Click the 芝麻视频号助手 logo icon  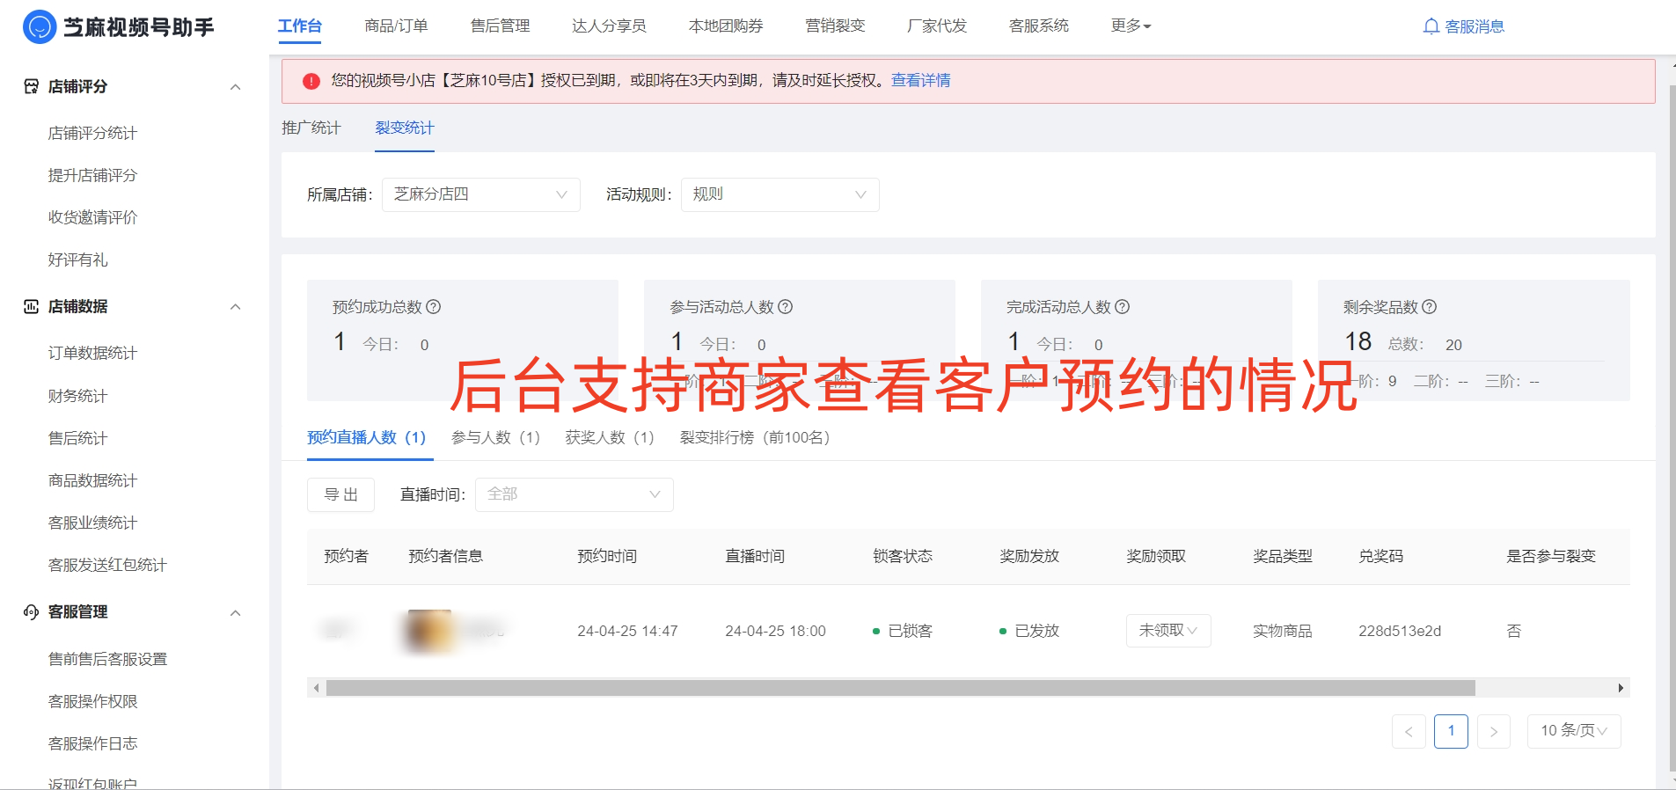[40, 27]
